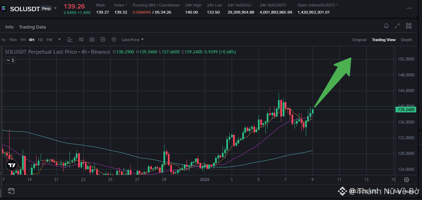This screenshot has height=200, width=422.
Task: Click the Perp tag next to SOLUSDT
Action: tap(46, 8)
